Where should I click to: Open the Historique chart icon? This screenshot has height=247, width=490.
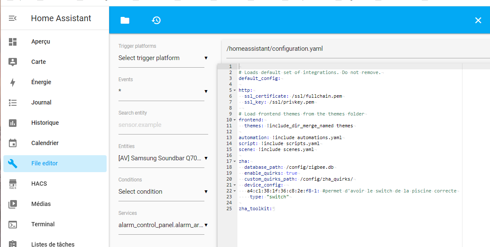(x=13, y=123)
